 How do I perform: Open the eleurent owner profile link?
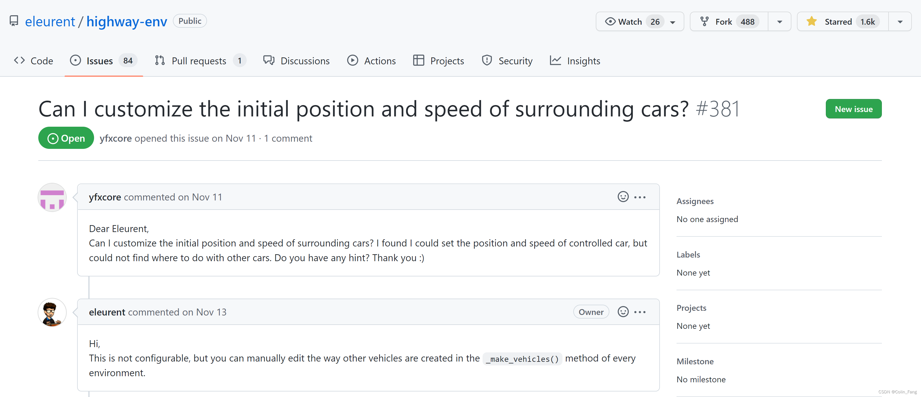click(x=50, y=21)
